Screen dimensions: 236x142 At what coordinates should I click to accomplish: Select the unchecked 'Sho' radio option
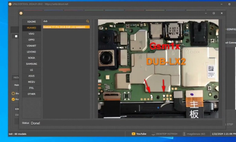13,93
